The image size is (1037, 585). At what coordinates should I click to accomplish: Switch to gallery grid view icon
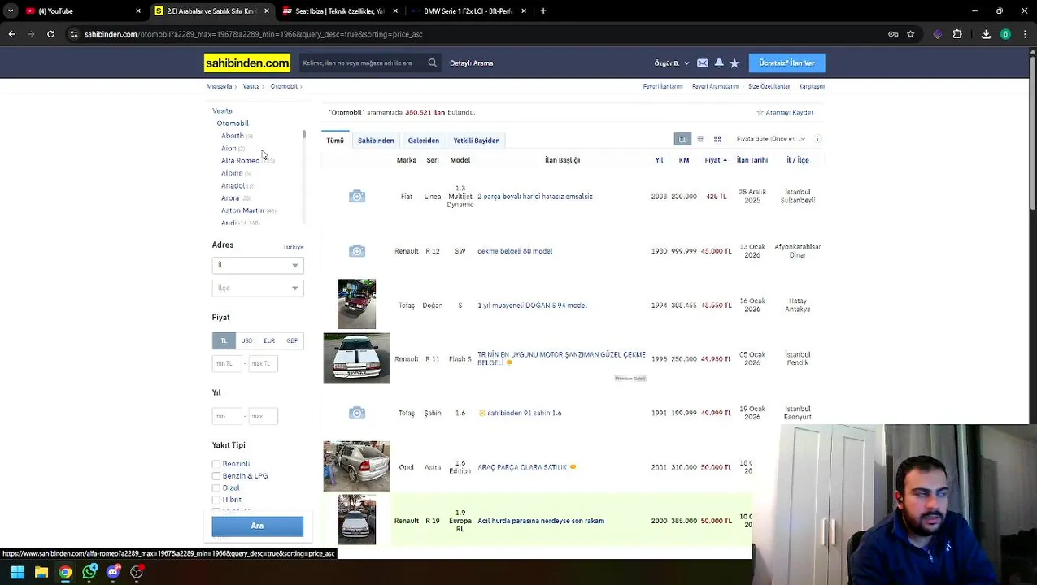click(717, 139)
